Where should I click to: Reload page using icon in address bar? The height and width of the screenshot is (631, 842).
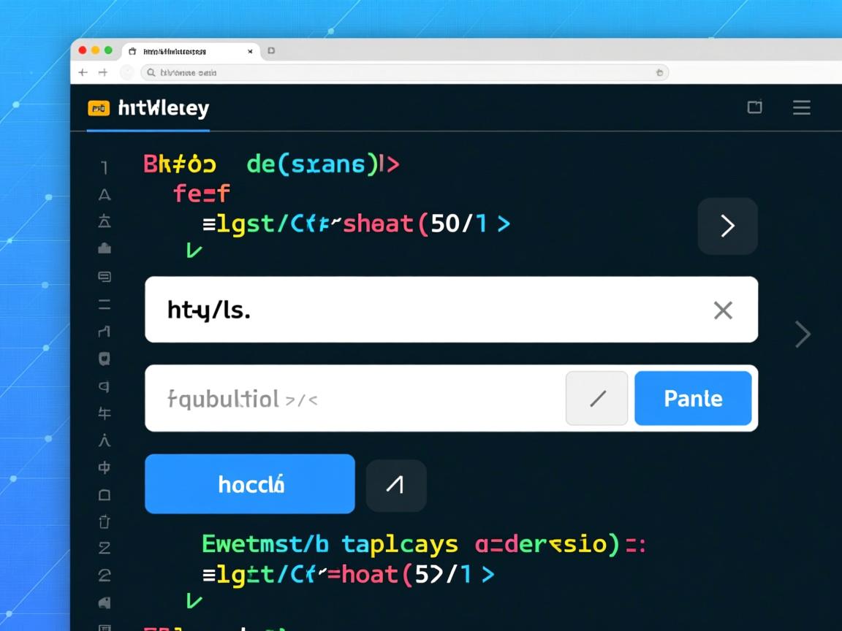(x=659, y=72)
